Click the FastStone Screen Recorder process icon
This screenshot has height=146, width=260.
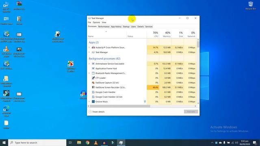93,87
